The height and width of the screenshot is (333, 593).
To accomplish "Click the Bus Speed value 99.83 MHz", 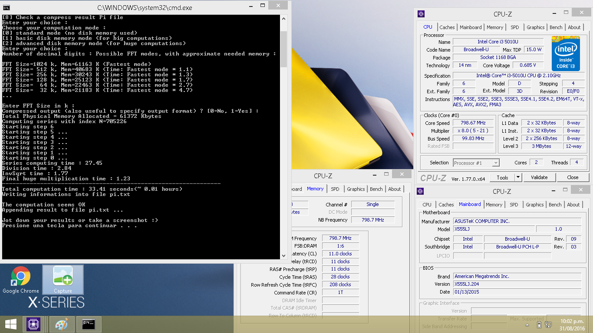I will (x=473, y=139).
